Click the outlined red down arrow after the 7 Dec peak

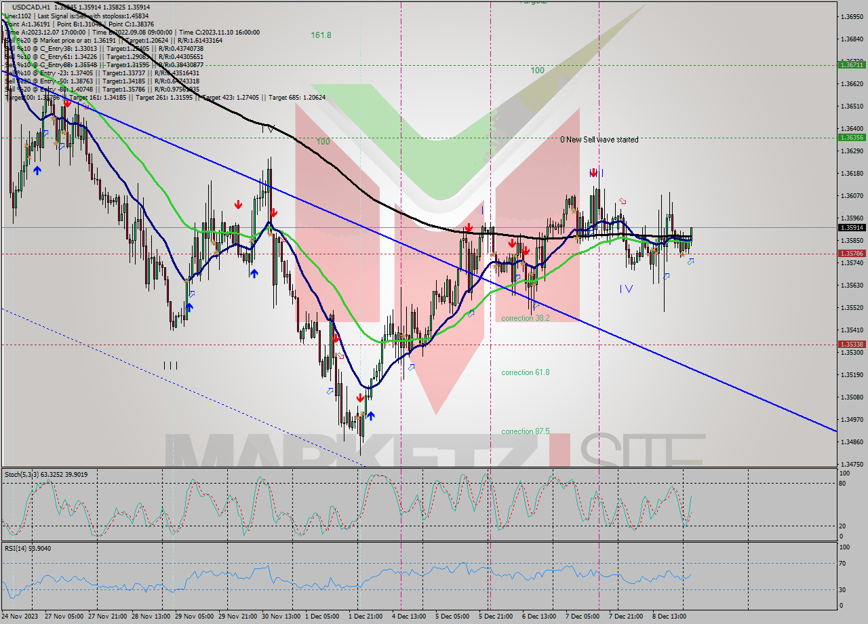tap(623, 201)
